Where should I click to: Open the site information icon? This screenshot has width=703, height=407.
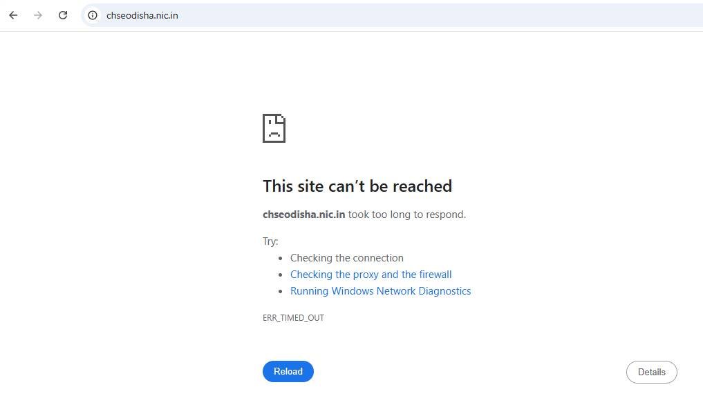(93, 15)
